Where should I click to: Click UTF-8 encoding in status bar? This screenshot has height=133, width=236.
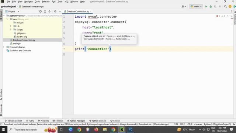190,124
